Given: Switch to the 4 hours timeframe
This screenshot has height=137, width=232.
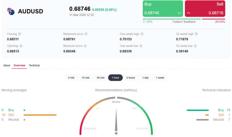Looking at the screenshot, I should tap(130, 78).
